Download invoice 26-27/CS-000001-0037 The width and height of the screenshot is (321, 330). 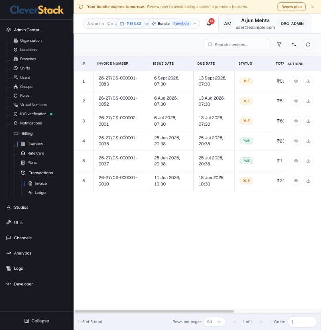click(x=308, y=161)
